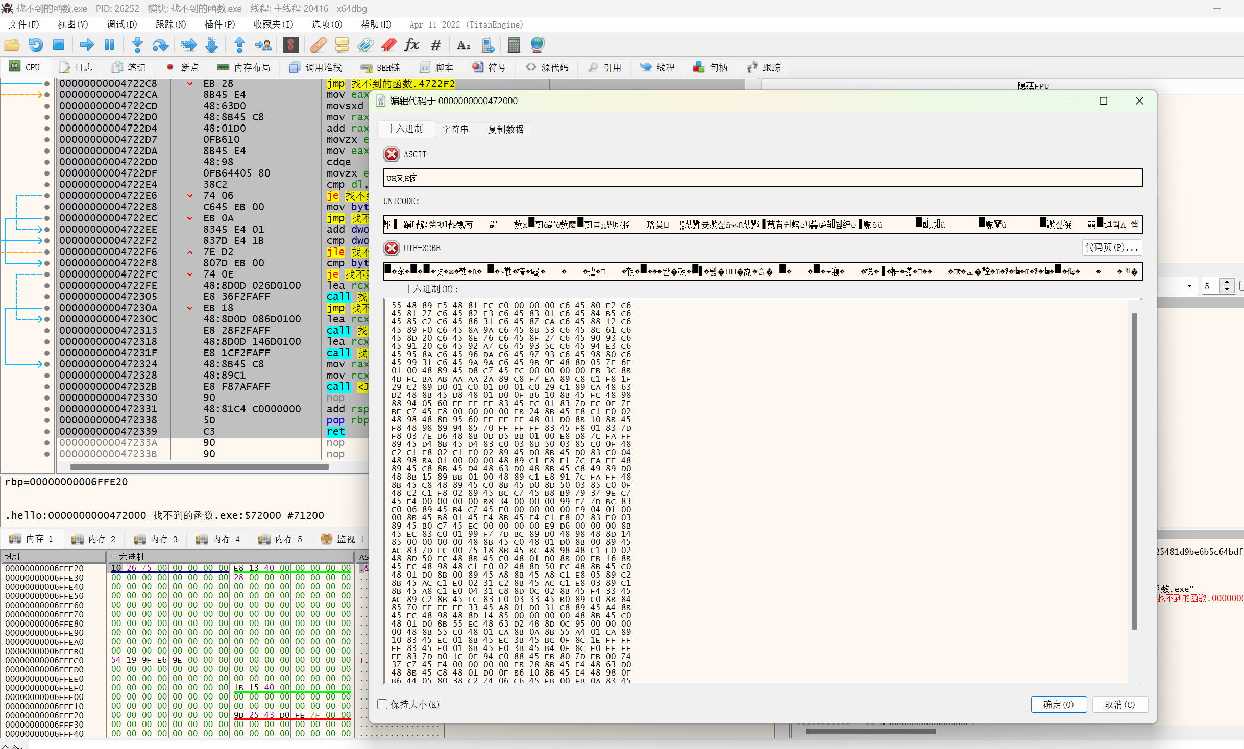The image size is (1244, 749).
Task: Enable the 保持大小(K) checkbox
Action: pos(382,704)
